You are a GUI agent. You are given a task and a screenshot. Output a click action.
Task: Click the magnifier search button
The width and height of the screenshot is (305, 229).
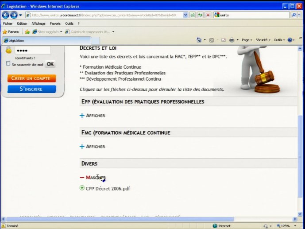click(x=294, y=15)
